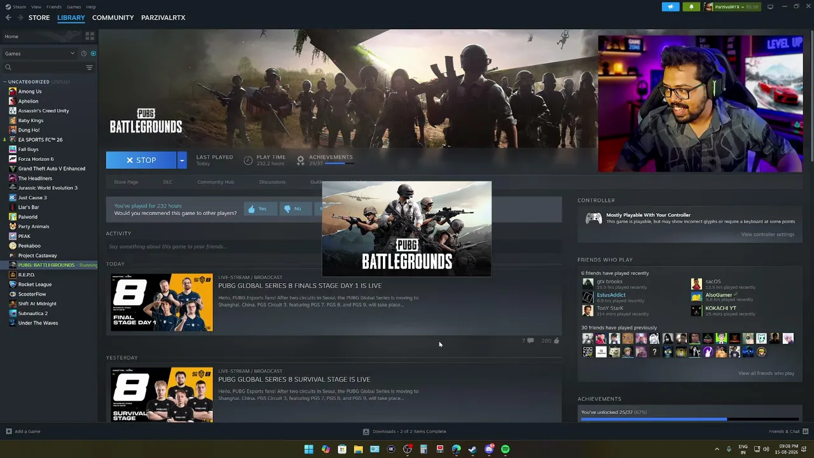Open the Community Hub link
This screenshot has height=458, width=814.
(216, 182)
